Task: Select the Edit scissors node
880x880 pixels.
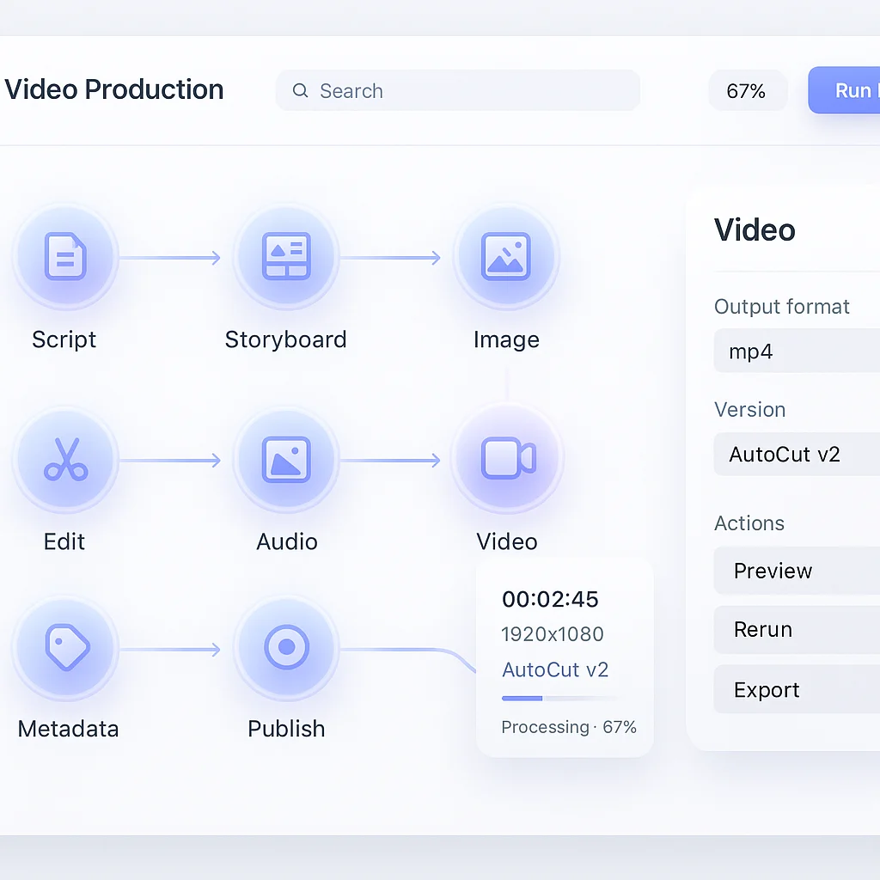Action: pyautogui.click(x=65, y=459)
